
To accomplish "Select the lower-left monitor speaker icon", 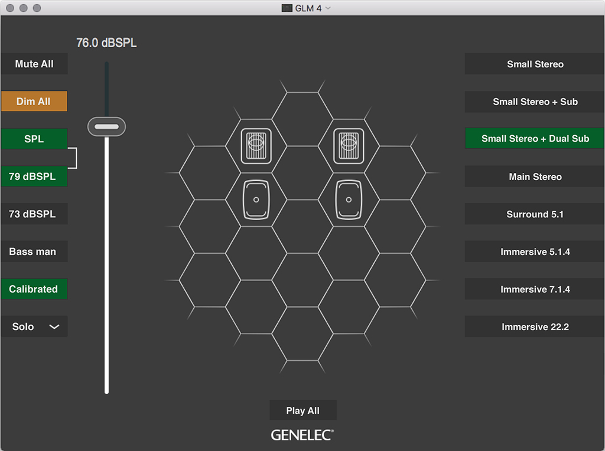I will [x=256, y=200].
